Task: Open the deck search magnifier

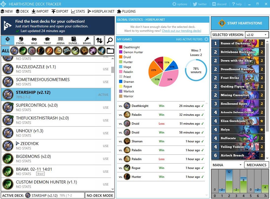Action: coord(110,40)
